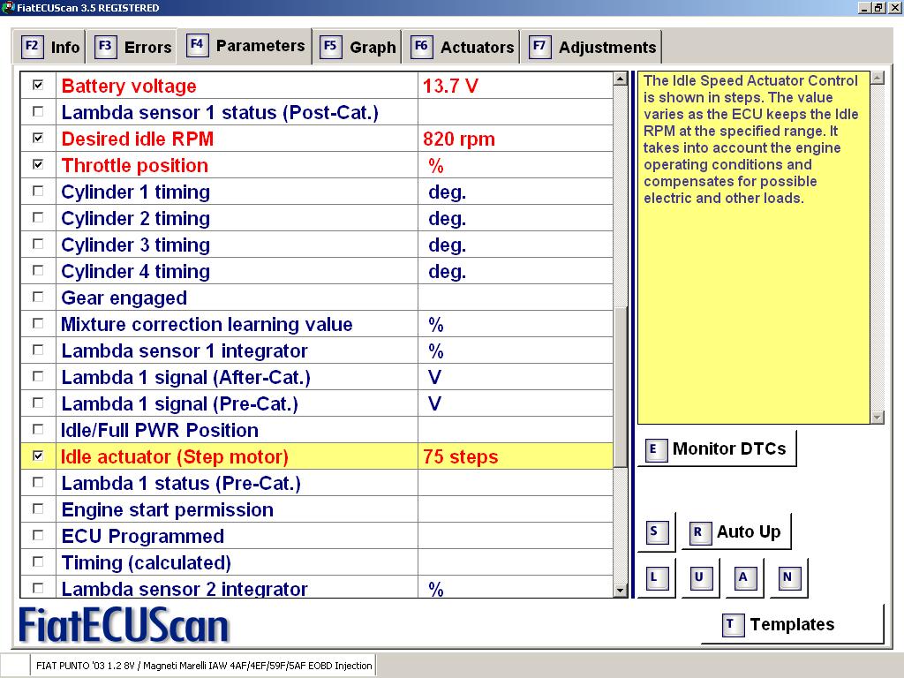Select Mixture correction learning value row
This screenshot has width=904, height=678.
point(317,324)
